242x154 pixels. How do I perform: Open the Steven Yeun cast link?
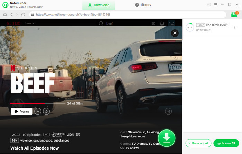[x=137, y=132]
